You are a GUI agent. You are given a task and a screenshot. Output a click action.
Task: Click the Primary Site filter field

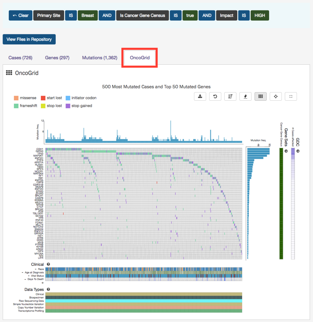point(49,15)
